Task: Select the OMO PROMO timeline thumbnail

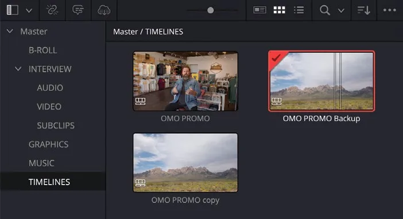Action: [x=185, y=81]
